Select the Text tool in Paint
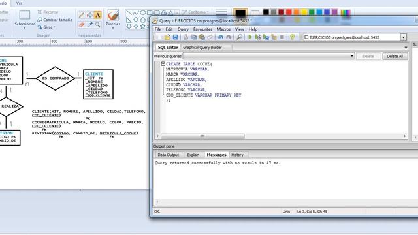418x235 pixels. (x=97, y=15)
